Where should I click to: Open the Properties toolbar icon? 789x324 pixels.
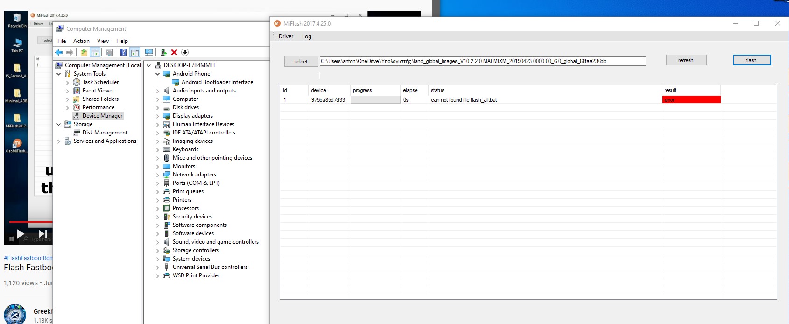[x=109, y=52]
